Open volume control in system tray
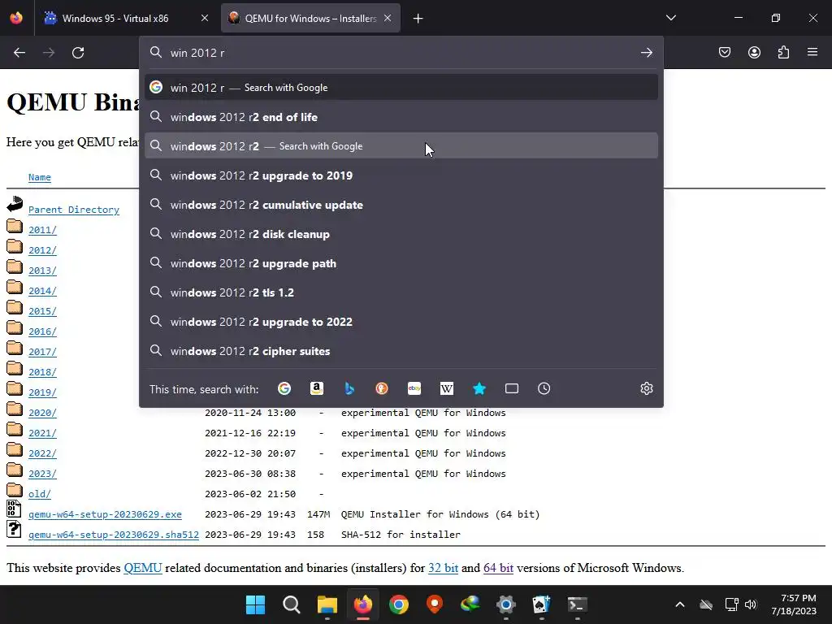This screenshot has height=624, width=832. pyautogui.click(x=751, y=604)
